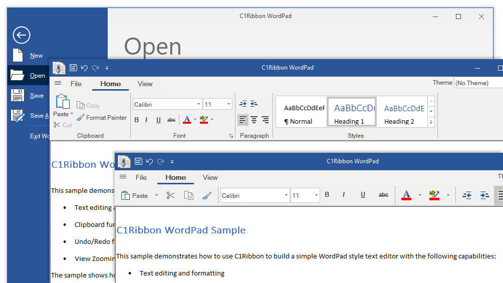The image size is (503, 283).
Task: Expand the font size 11 dropdown in front window
Action: click(x=316, y=195)
